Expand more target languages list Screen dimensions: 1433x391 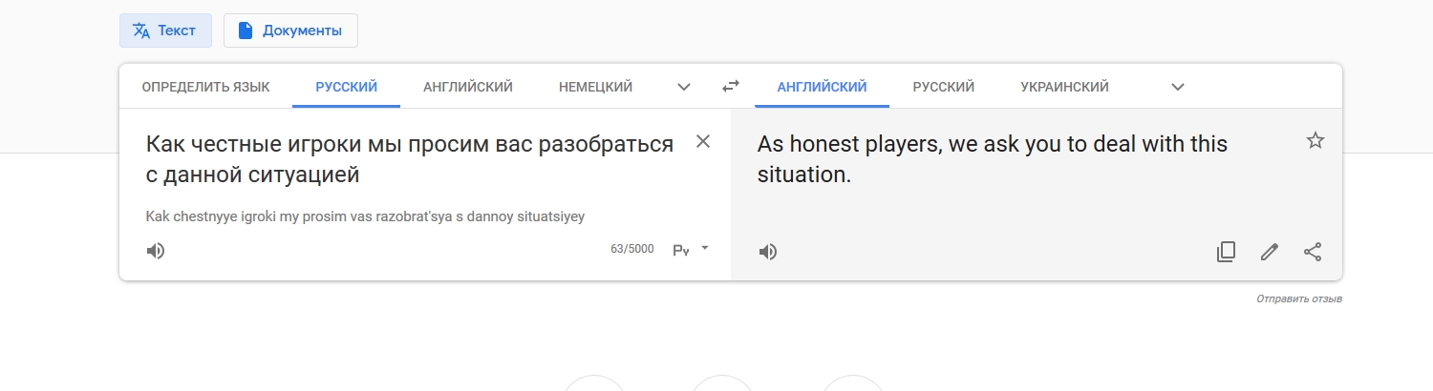point(1178,87)
